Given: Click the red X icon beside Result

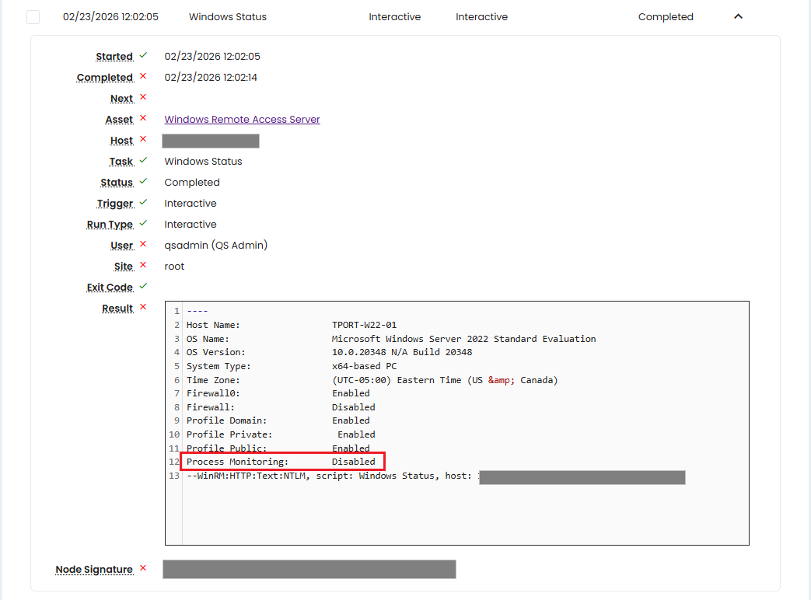Looking at the screenshot, I should coord(142,308).
